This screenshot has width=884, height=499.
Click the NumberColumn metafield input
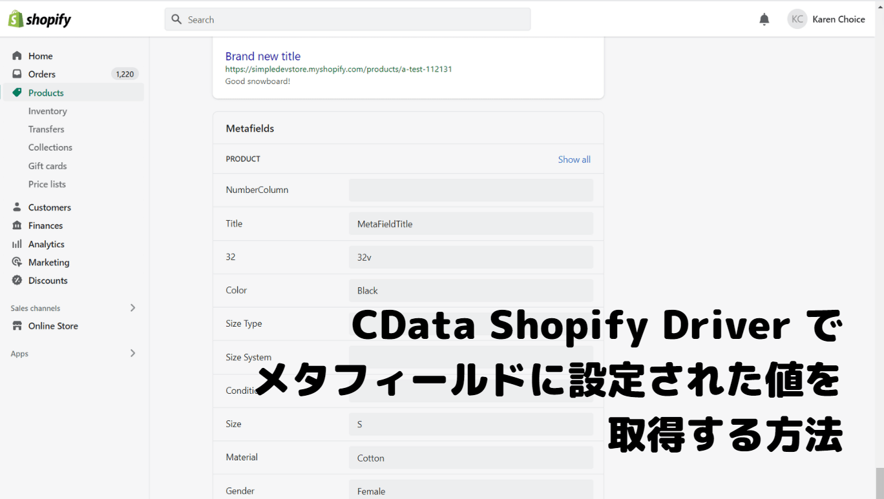(471, 190)
